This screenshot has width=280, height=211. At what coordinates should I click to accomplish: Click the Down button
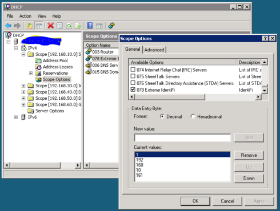[249, 178]
